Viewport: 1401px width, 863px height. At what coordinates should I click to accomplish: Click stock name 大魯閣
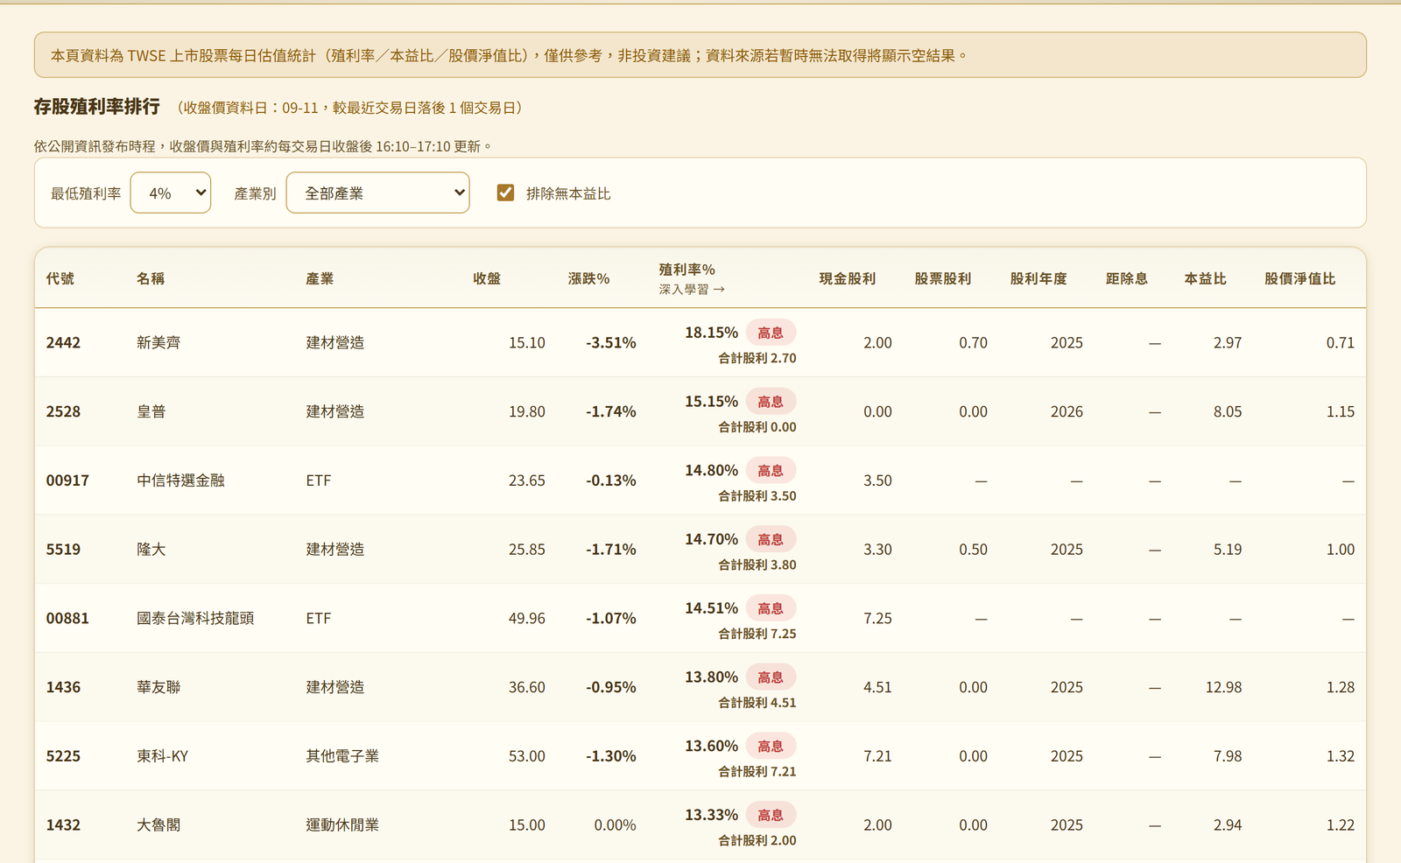click(158, 824)
